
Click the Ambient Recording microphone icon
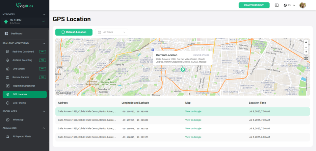8,60
